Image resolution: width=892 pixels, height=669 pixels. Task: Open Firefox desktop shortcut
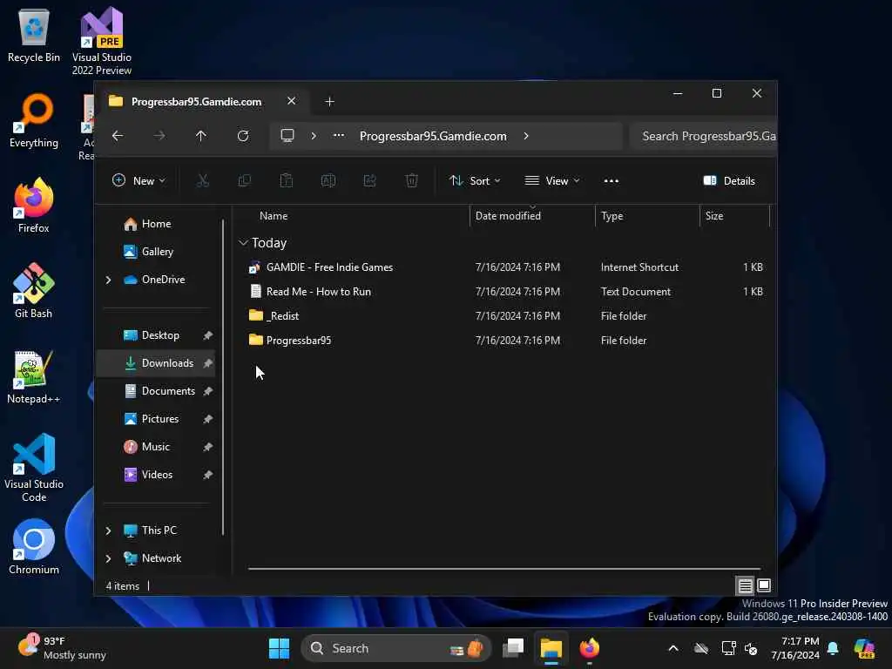coord(34,206)
